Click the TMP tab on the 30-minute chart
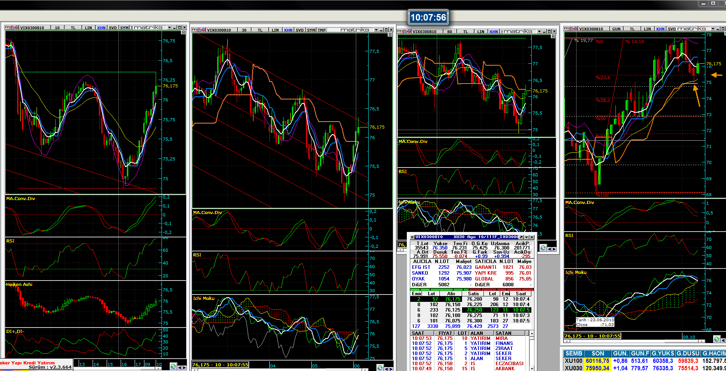Image resolution: width=726 pixels, height=371 pixels. pyautogui.click(x=322, y=30)
